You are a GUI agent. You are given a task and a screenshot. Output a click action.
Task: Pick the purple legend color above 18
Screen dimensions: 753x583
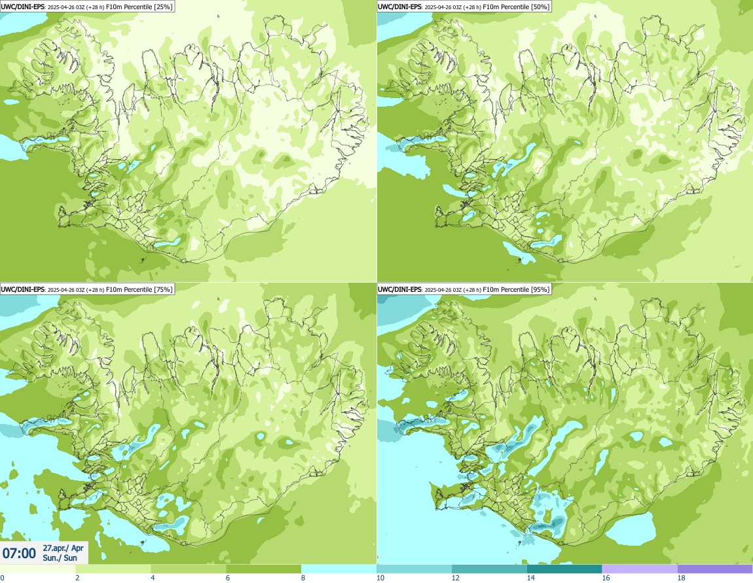tap(715, 569)
